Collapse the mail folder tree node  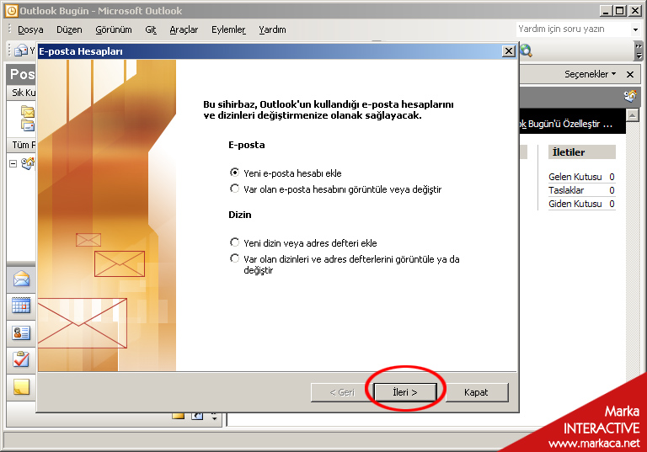(x=13, y=164)
